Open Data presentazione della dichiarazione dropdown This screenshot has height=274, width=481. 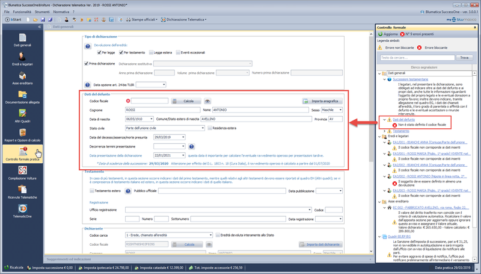click(183, 155)
